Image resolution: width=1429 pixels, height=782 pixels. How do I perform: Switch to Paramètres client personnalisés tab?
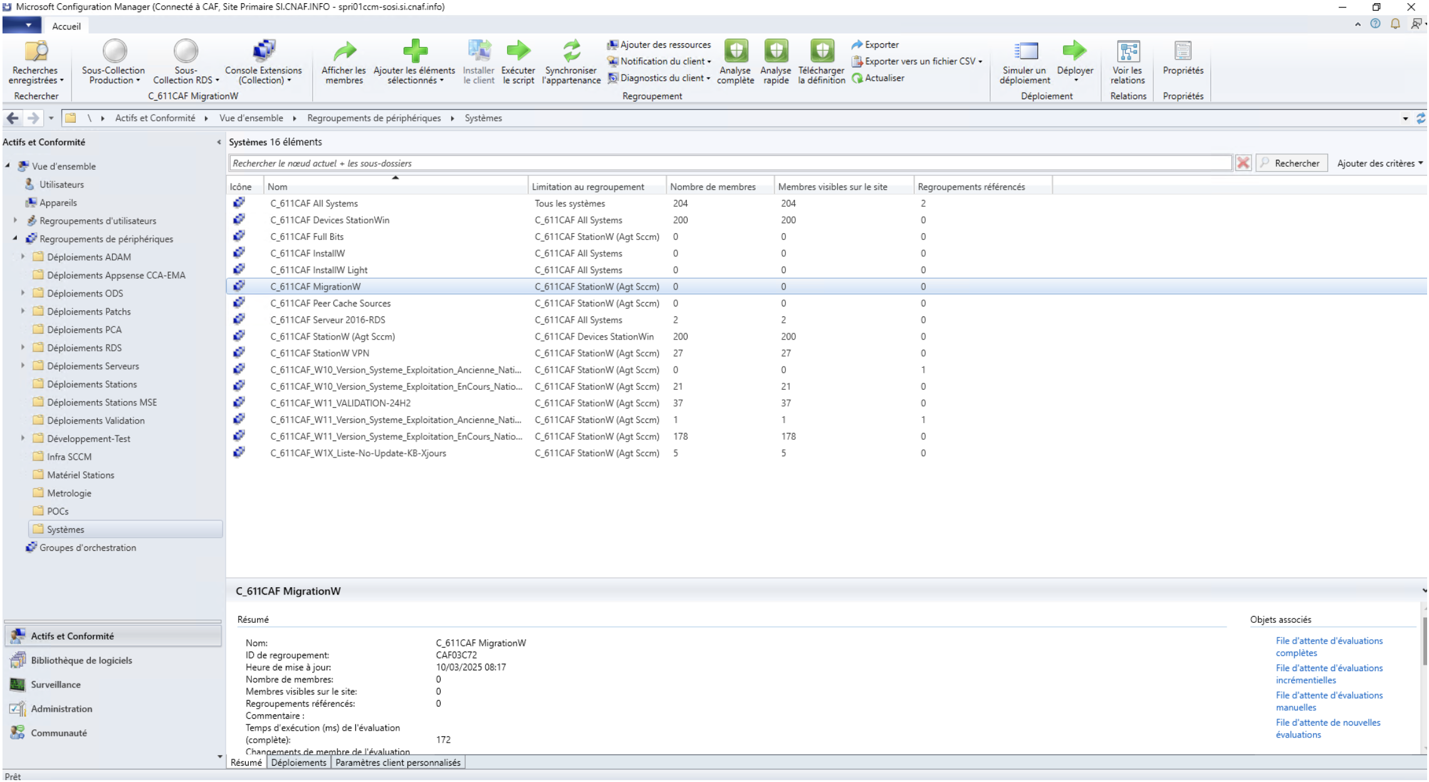tap(398, 763)
